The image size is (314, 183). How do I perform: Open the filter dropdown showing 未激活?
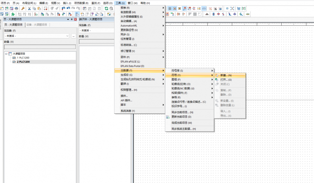pos(36,36)
